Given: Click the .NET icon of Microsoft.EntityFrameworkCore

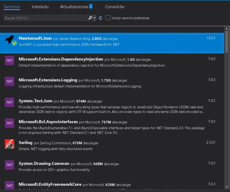Looking at the screenshot, I should 9,185.
